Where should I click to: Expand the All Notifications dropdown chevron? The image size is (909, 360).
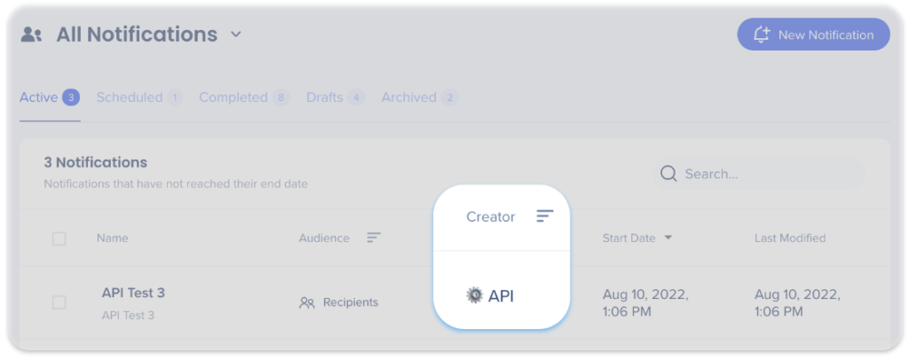pyautogui.click(x=235, y=35)
